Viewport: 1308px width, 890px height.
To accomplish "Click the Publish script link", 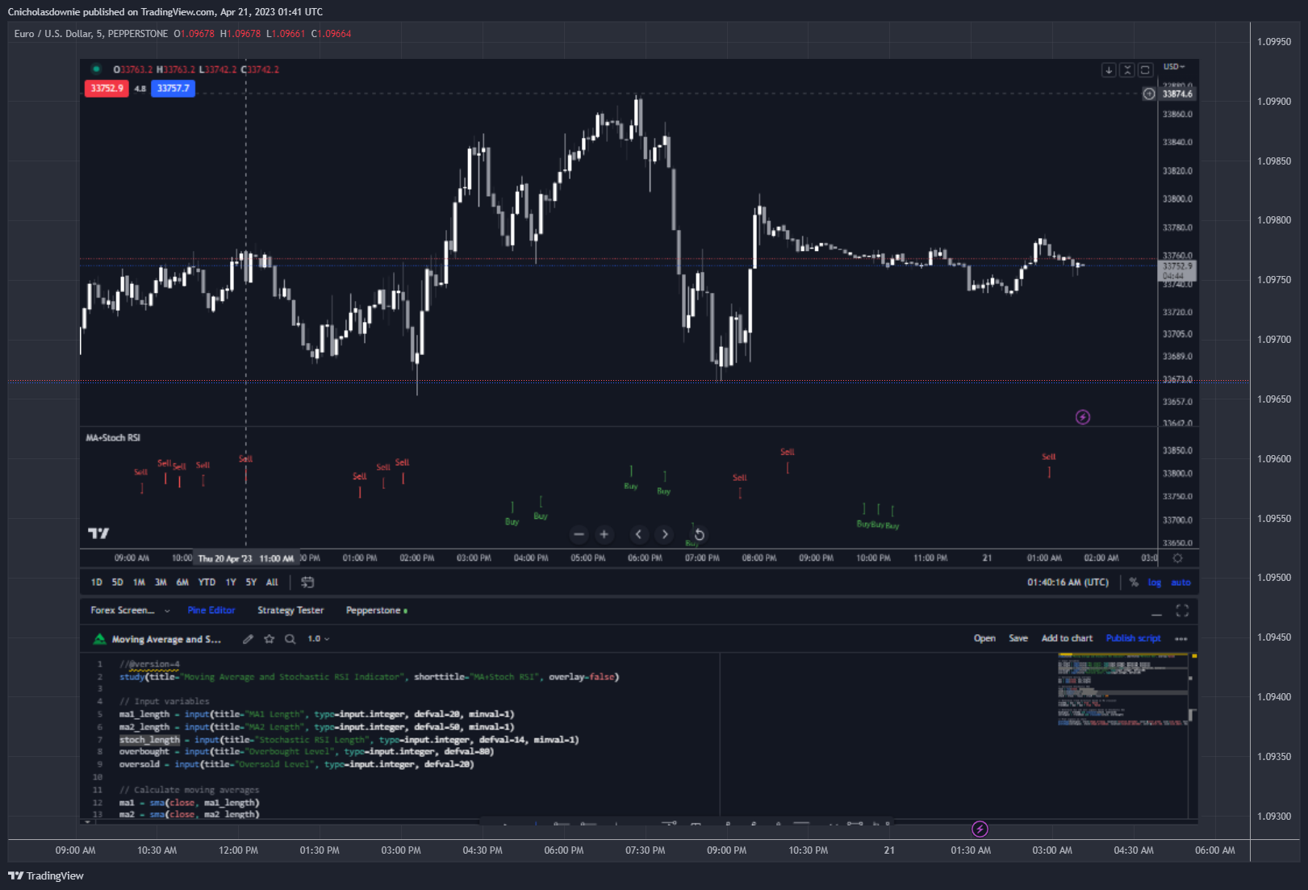I will pyautogui.click(x=1133, y=638).
